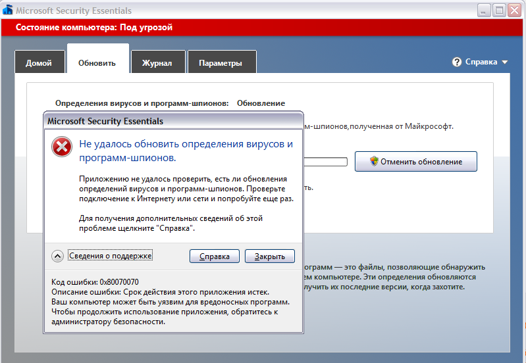Click the Справка help menu label
Image resolution: width=526 pixels, height=363 pixels.
[x=481, y=62]
